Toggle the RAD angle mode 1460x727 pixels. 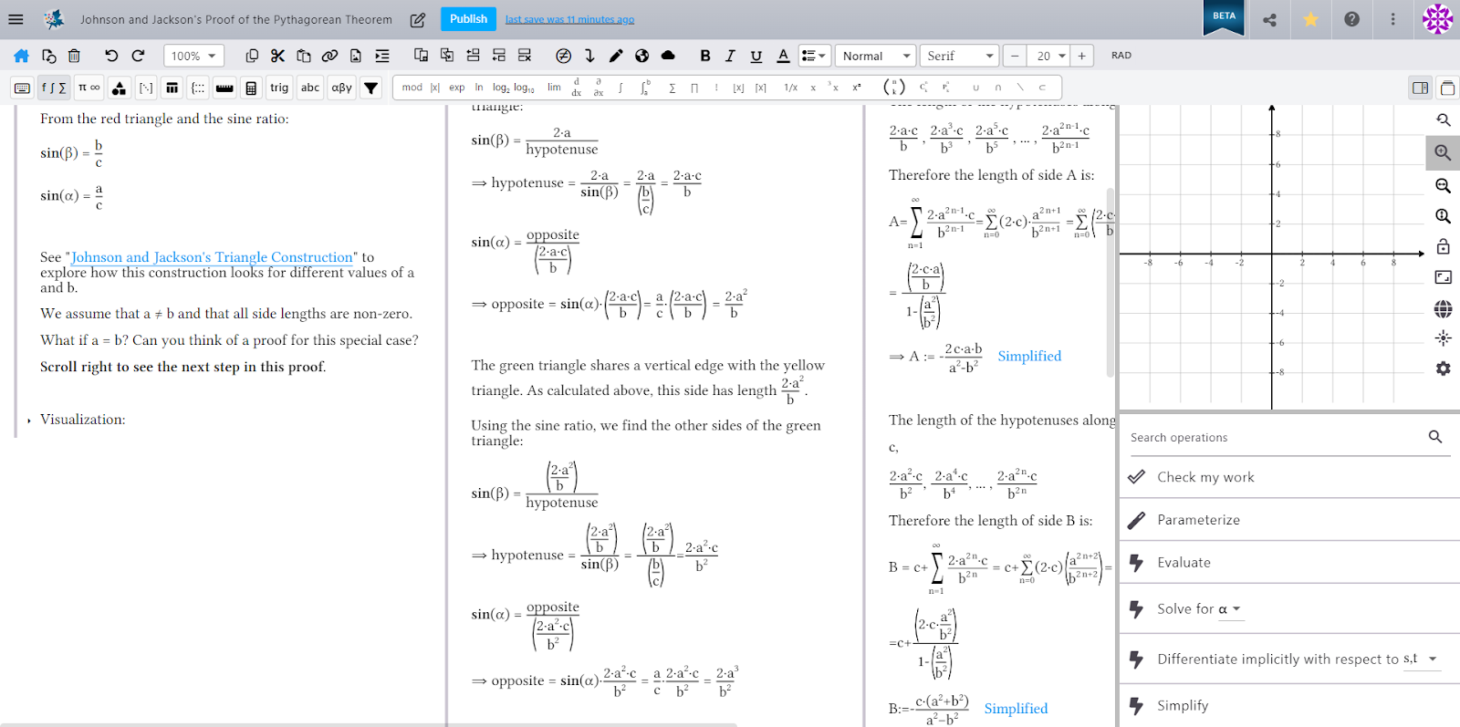click(x=1121, y=56)
